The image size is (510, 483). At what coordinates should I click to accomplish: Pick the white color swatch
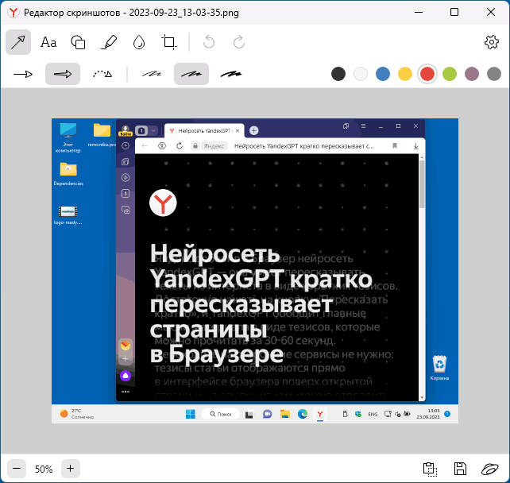point(361,74)
